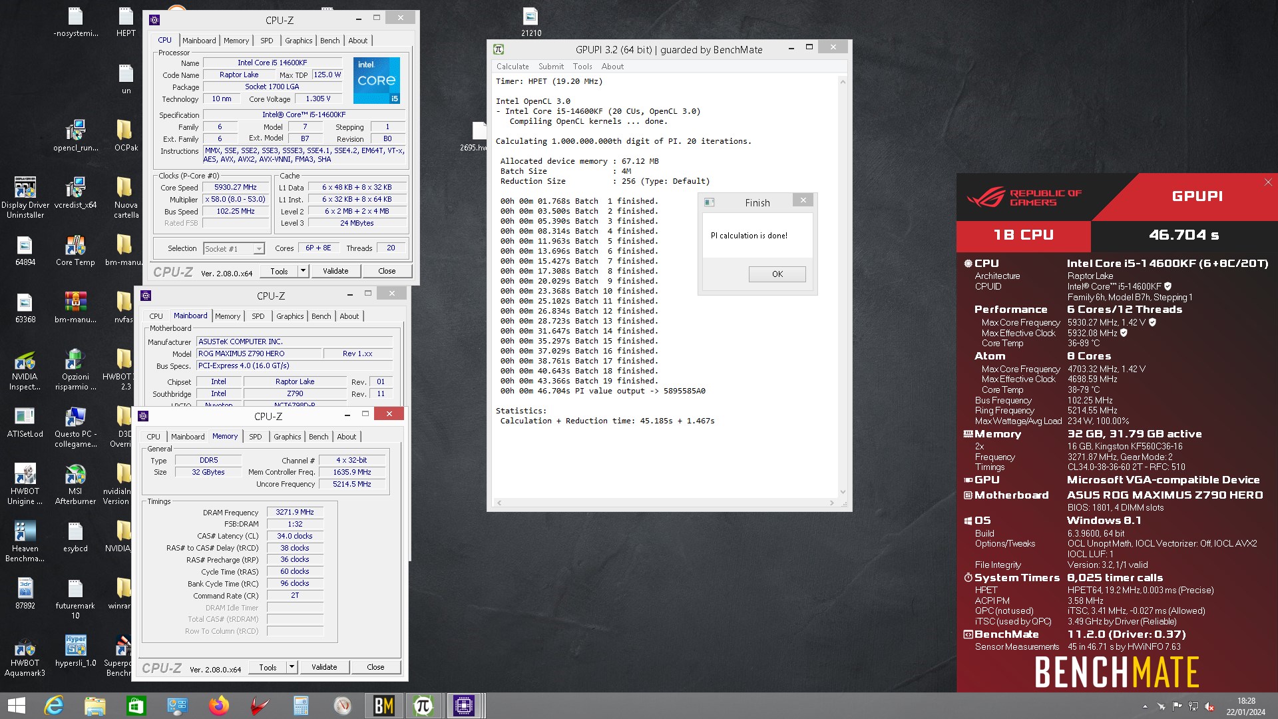The width and height of the screenshot is (1278, 719).
Task: Open the 21210 file on the desktop
Action: pyautogui.click(x=531, y=22)
